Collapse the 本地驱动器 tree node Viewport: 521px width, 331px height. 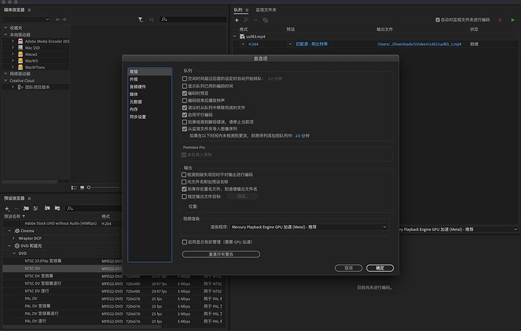pos(6,35)
